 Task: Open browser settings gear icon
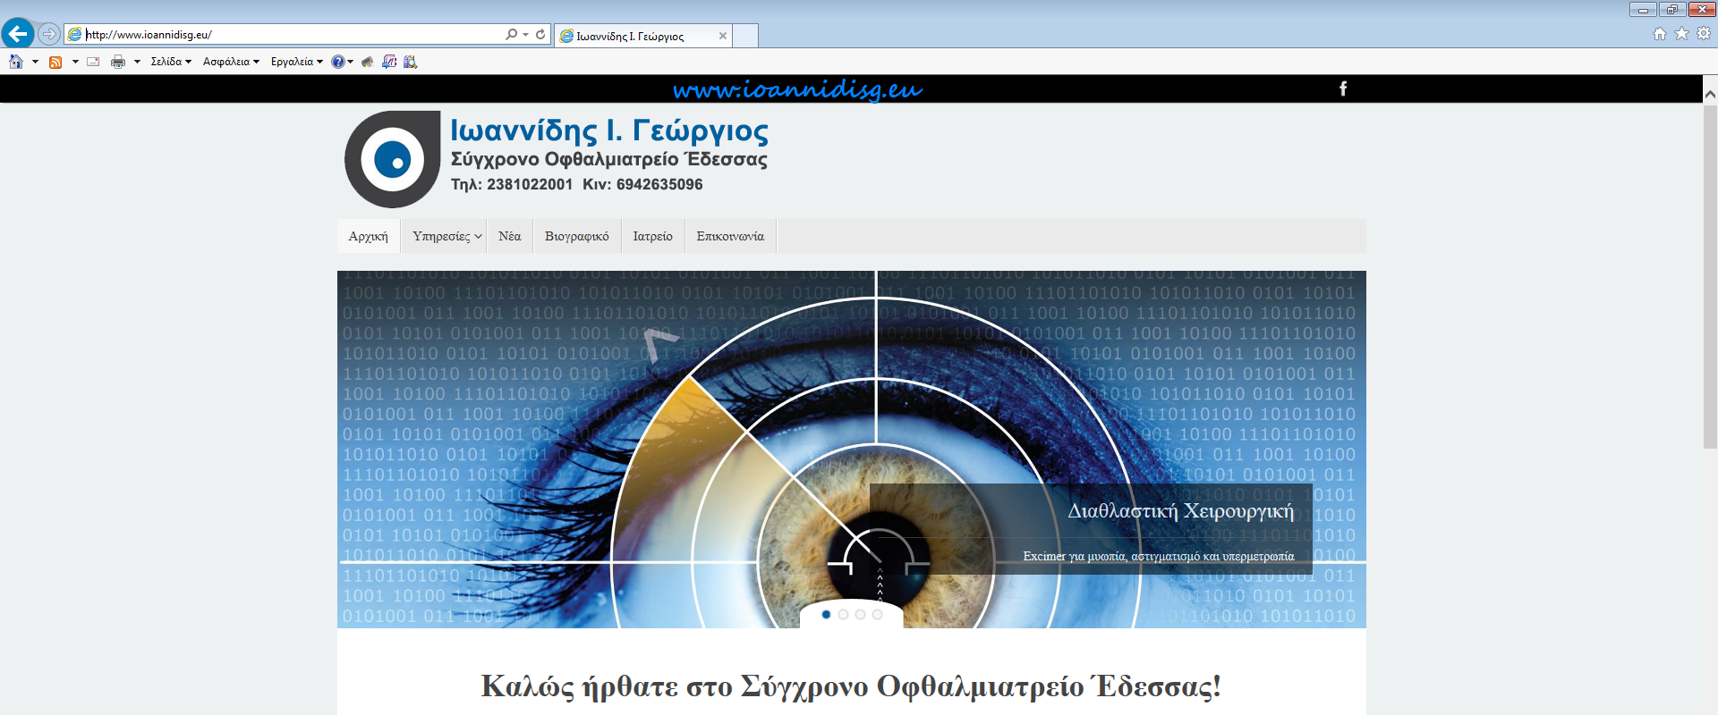point(1704,34)
